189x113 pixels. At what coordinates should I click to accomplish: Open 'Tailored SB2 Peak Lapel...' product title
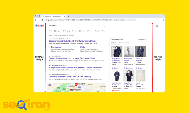(140, 60)
